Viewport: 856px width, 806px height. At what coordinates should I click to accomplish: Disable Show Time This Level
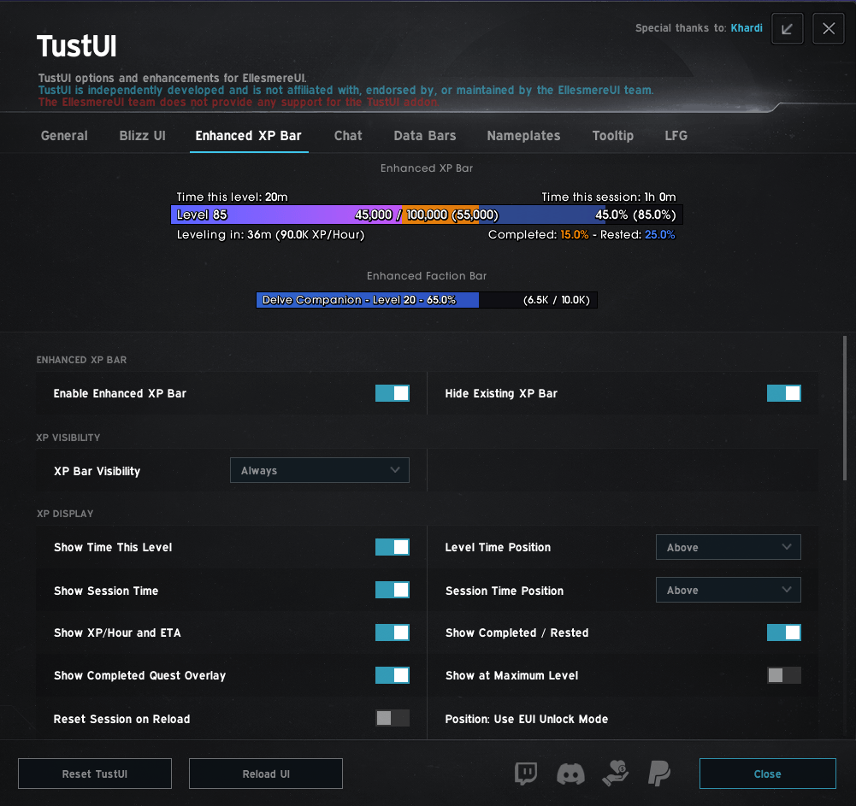[x=392, y=547]
